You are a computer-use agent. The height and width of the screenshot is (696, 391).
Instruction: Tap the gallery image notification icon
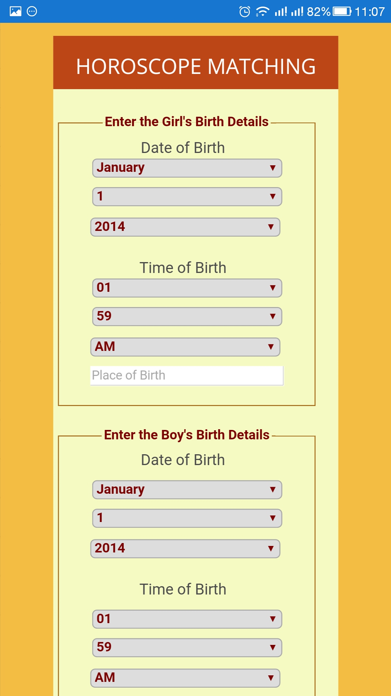[16, 12]
